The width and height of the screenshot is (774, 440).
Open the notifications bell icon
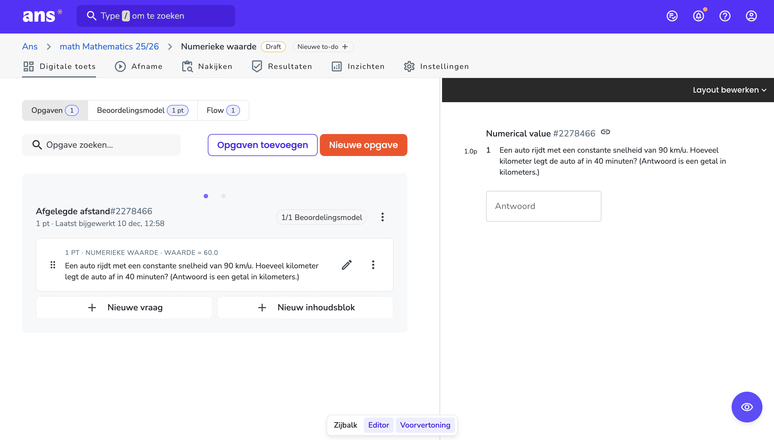click(698, 16)
